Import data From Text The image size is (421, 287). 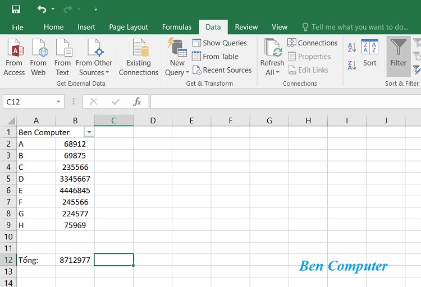pyautogui.click(x=62, y=57)
